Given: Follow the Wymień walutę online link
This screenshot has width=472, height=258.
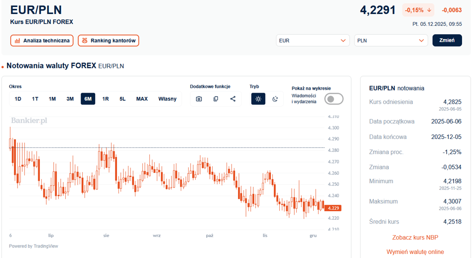Looking at the screenshot, I should click(x=415, y=252).
